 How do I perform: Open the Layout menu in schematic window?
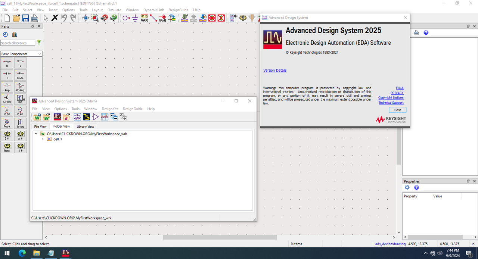tap(97, 10)
